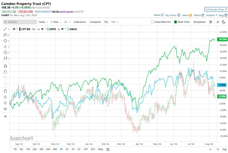Open the f(x) expressions menu
Image resolution: width=228 pixels, height=153 pixels.
[106, 22]
